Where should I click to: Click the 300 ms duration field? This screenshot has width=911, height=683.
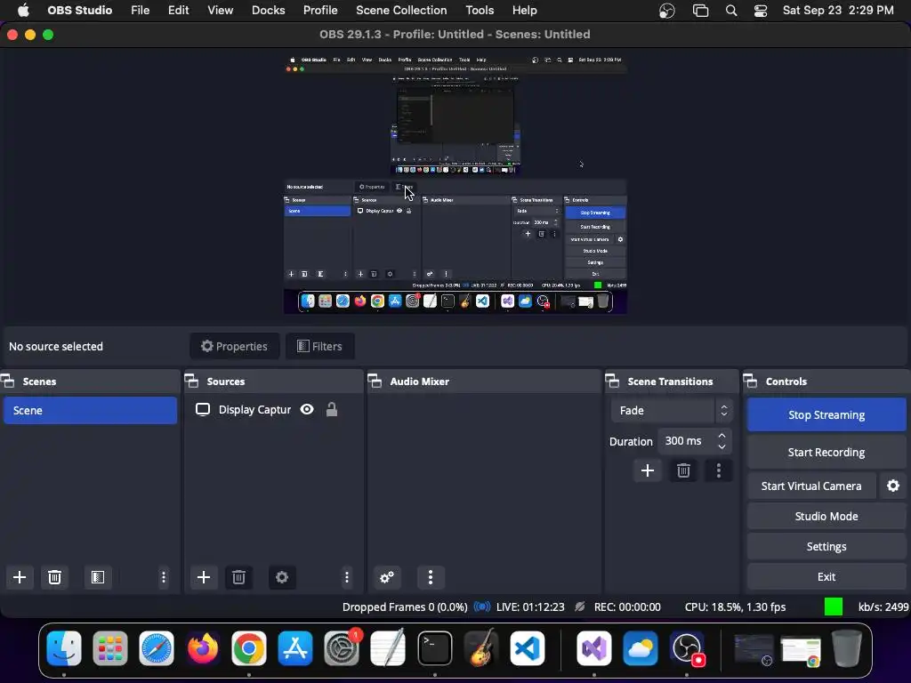click(688, 441)
